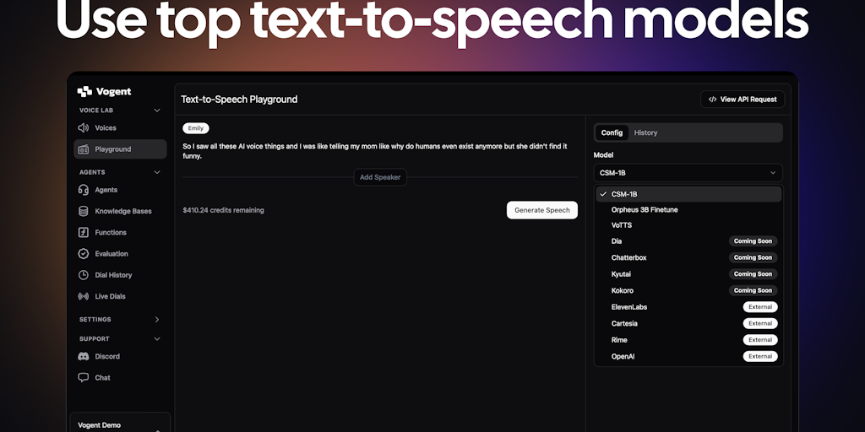Click the Agents headset icon

(83, 190)
